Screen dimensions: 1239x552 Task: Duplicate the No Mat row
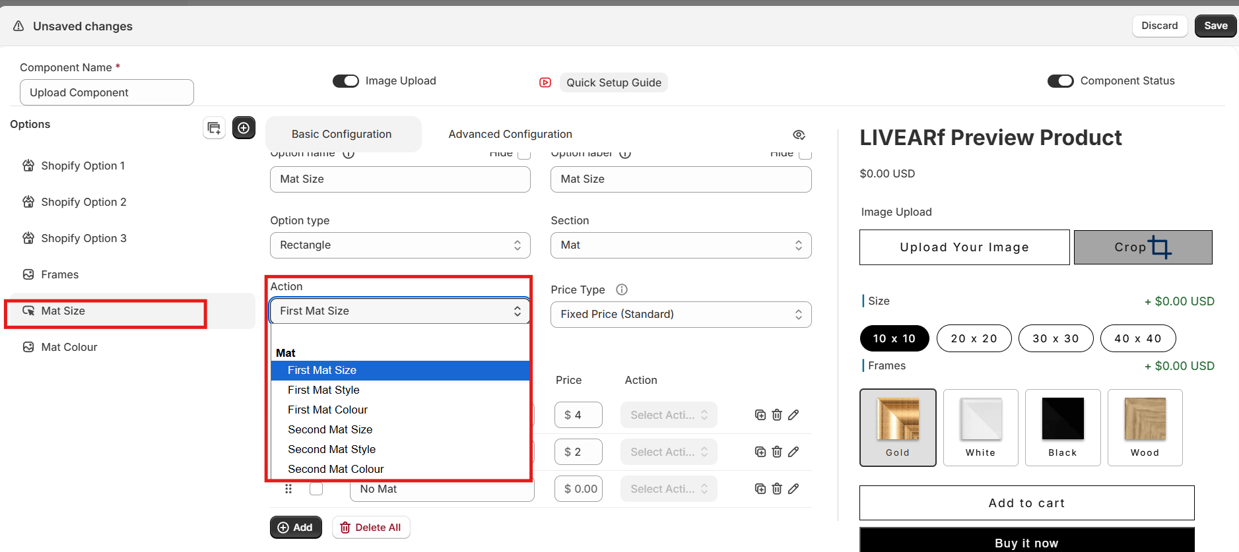[760, 489]
